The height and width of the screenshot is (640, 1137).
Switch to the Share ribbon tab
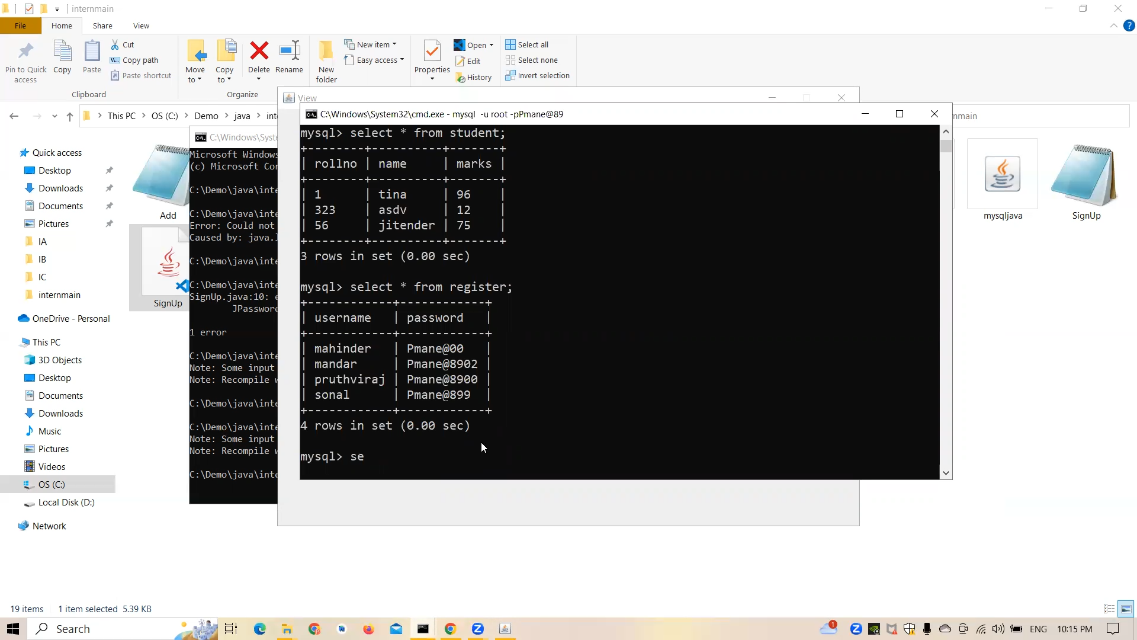click(x=102, y=25)
